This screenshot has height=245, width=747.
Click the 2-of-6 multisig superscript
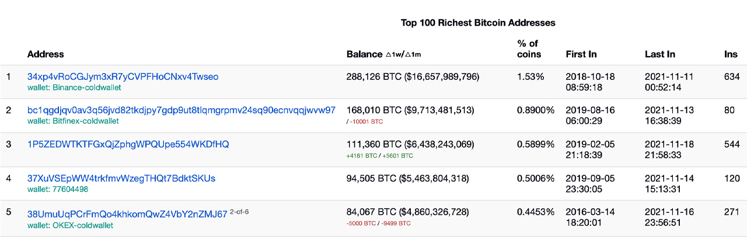pos(239,211)
